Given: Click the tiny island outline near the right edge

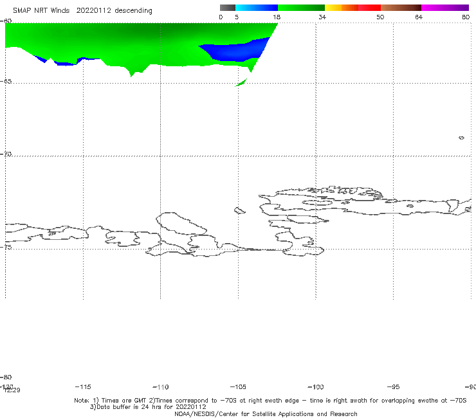Looking at the screenshot, I should click(461, 138).
